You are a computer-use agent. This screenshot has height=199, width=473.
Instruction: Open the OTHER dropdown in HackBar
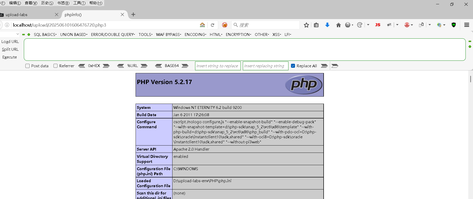[x=262, y=35]
